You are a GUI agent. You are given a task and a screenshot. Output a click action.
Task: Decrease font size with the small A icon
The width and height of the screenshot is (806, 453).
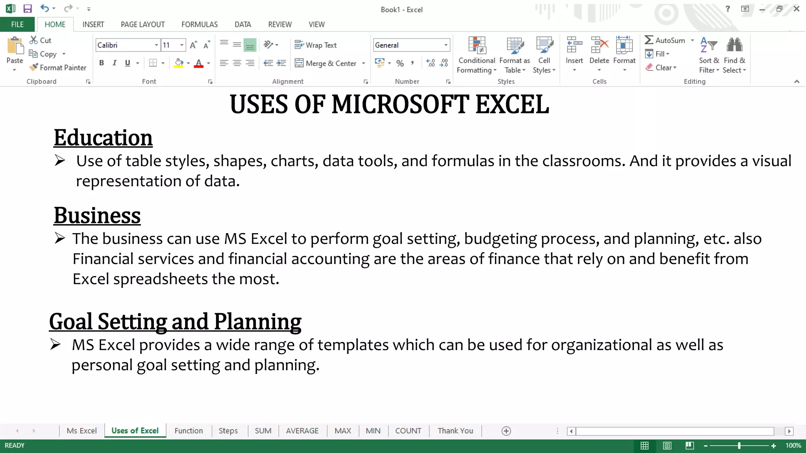click(x=207, y=45)
